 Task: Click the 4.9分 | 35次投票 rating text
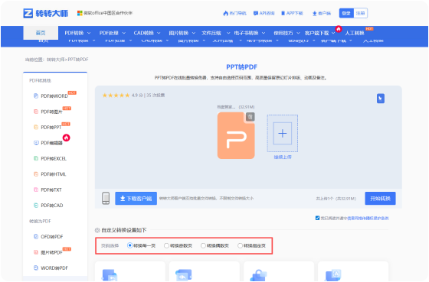point(148,96)
